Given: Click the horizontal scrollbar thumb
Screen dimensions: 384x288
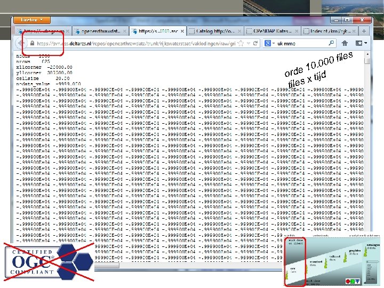Looking at the screenshot, I should 107,265.
